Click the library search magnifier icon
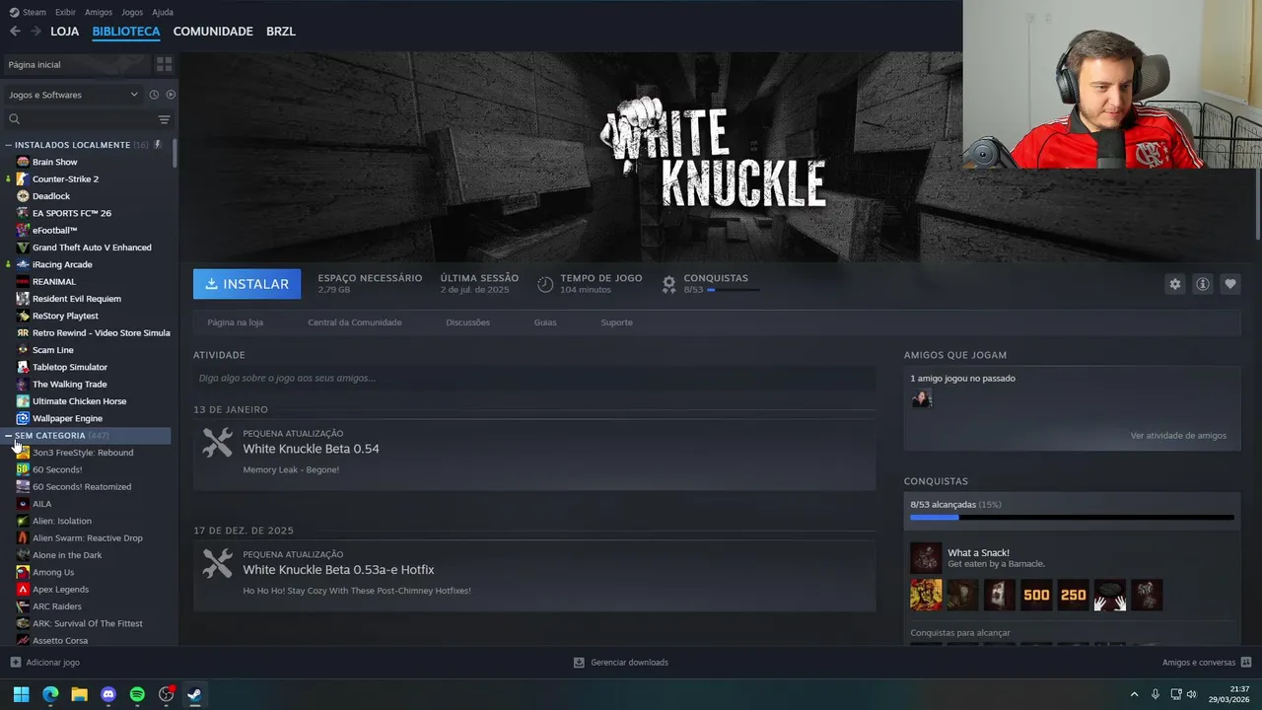The height and width of the screenshot is (710, 1262). [14, 119]
